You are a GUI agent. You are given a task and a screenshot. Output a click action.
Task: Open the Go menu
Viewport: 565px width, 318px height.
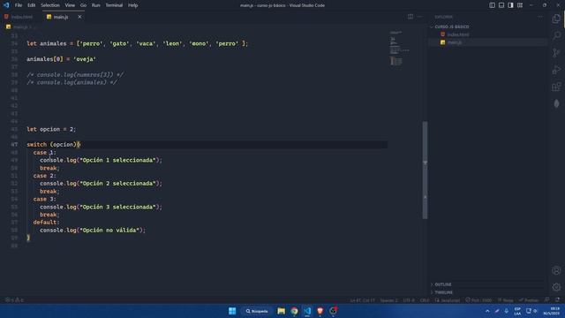click(83, 5)
